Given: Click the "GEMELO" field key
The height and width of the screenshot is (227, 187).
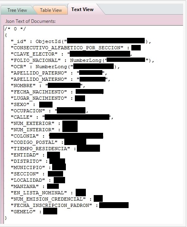Looking at the screenshot, I should pyautogui.click(x=23, y=212).
